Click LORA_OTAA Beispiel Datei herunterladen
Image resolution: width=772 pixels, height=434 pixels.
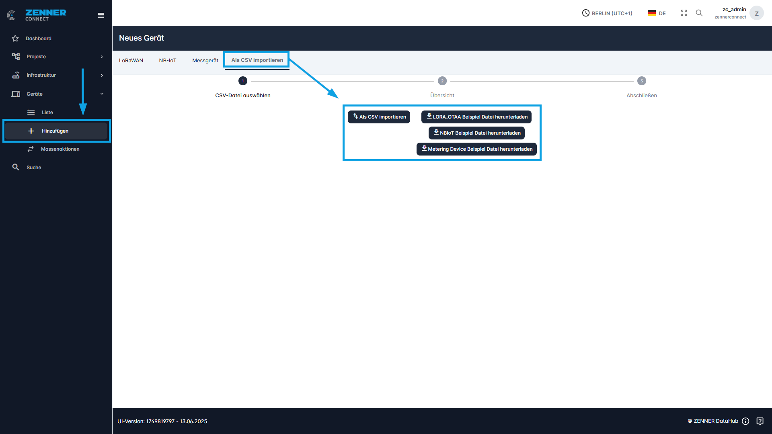476,117
